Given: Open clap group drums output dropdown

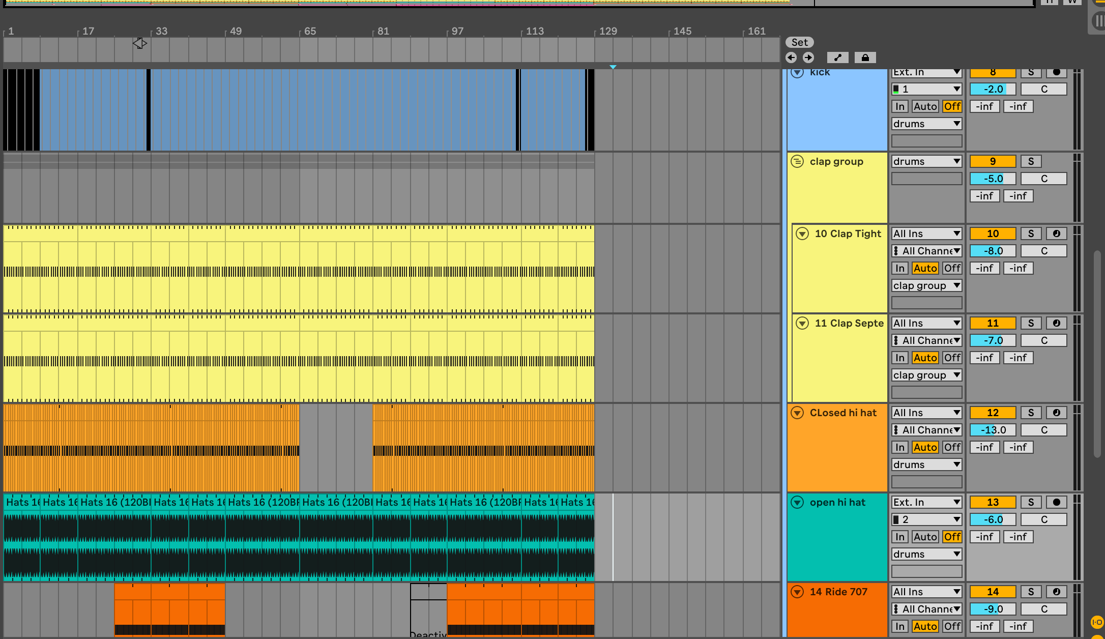Looking at the screenshot, I should 926,161.
